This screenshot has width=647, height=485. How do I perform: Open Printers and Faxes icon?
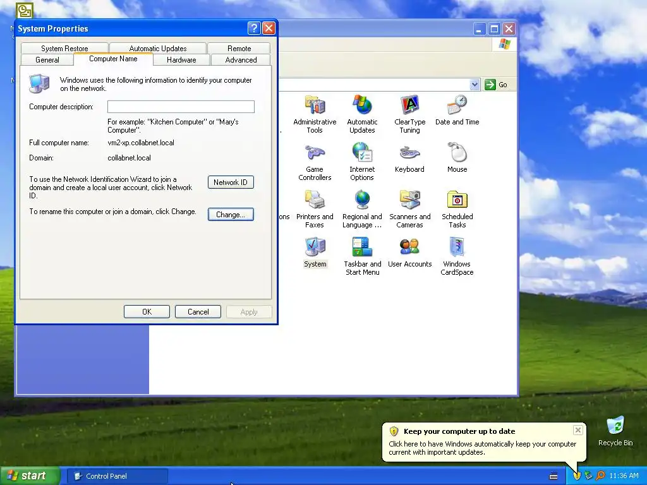pyautogui.click(x=315, y=209)
